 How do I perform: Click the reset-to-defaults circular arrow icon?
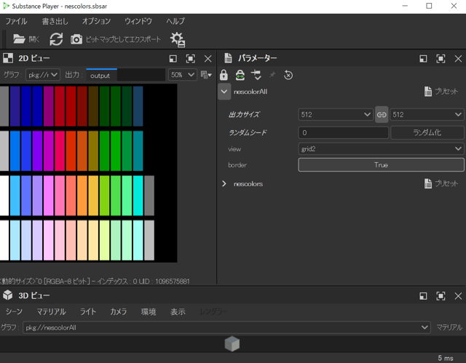click(x=288, y=75)
